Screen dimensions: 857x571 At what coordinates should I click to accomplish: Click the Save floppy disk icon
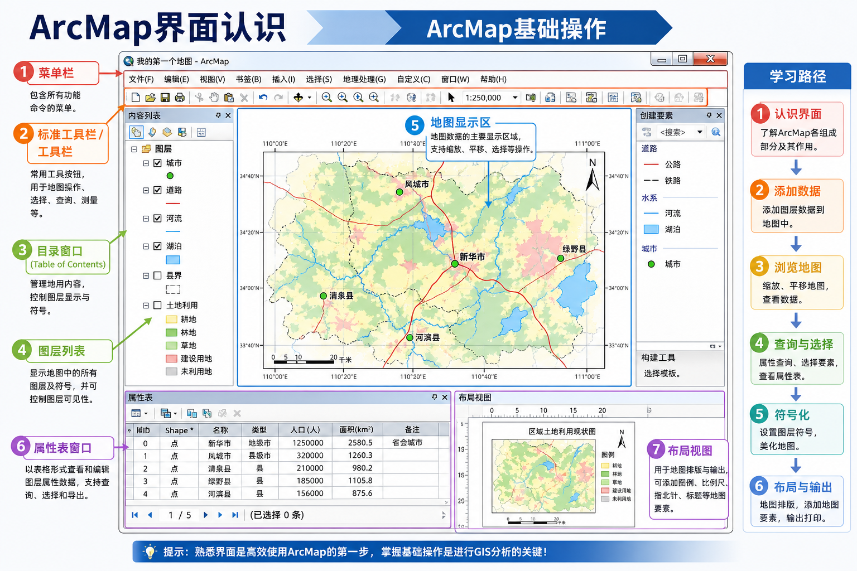click(165, 98)
